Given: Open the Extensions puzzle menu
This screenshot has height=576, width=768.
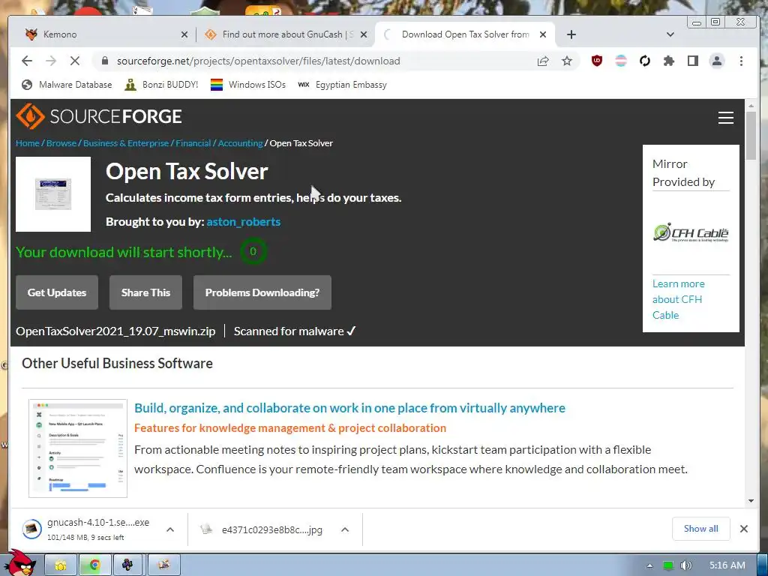Looking at the screenshot, I should 668,61.
